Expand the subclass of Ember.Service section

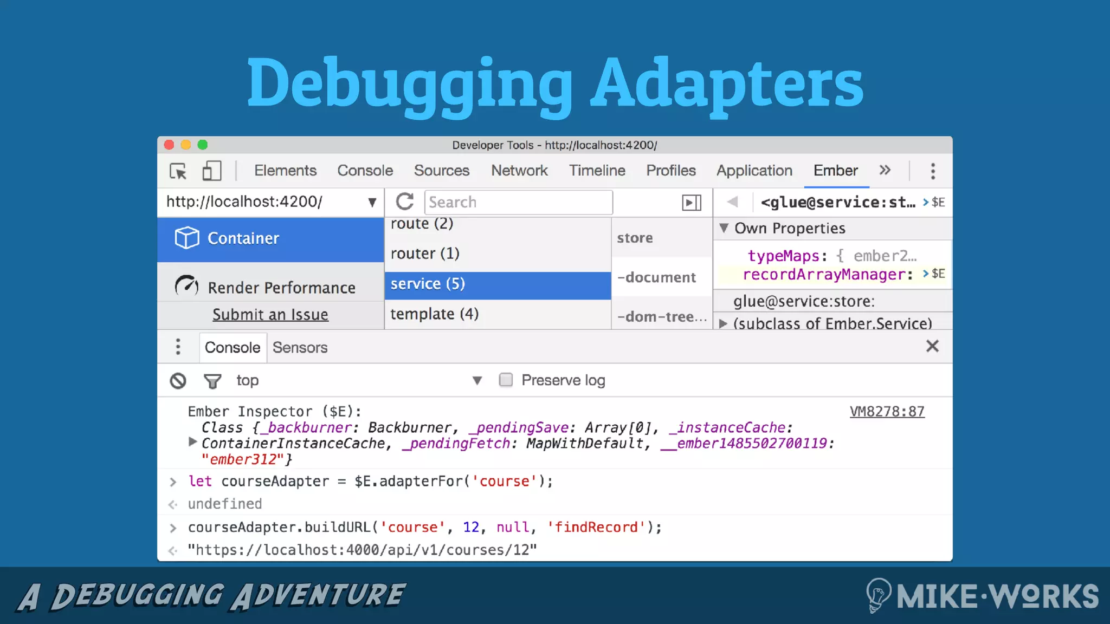(x=723, y=324)
